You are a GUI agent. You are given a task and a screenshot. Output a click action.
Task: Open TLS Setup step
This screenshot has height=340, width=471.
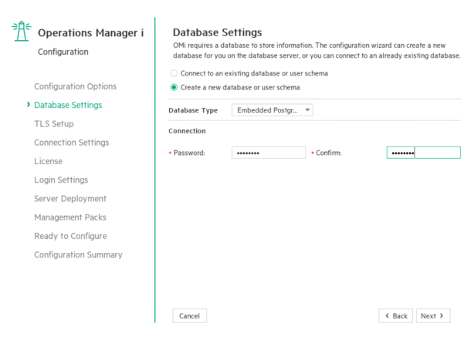coord(54,124)
